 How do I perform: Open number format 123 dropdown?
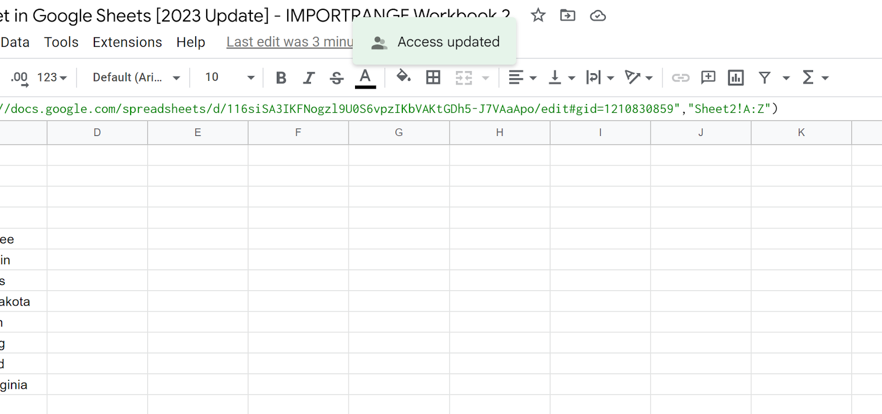(x=52, y=78)
